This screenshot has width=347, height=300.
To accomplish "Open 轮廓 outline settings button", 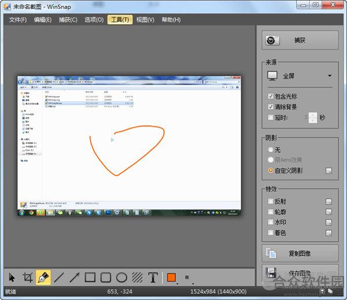I will 329,212.
